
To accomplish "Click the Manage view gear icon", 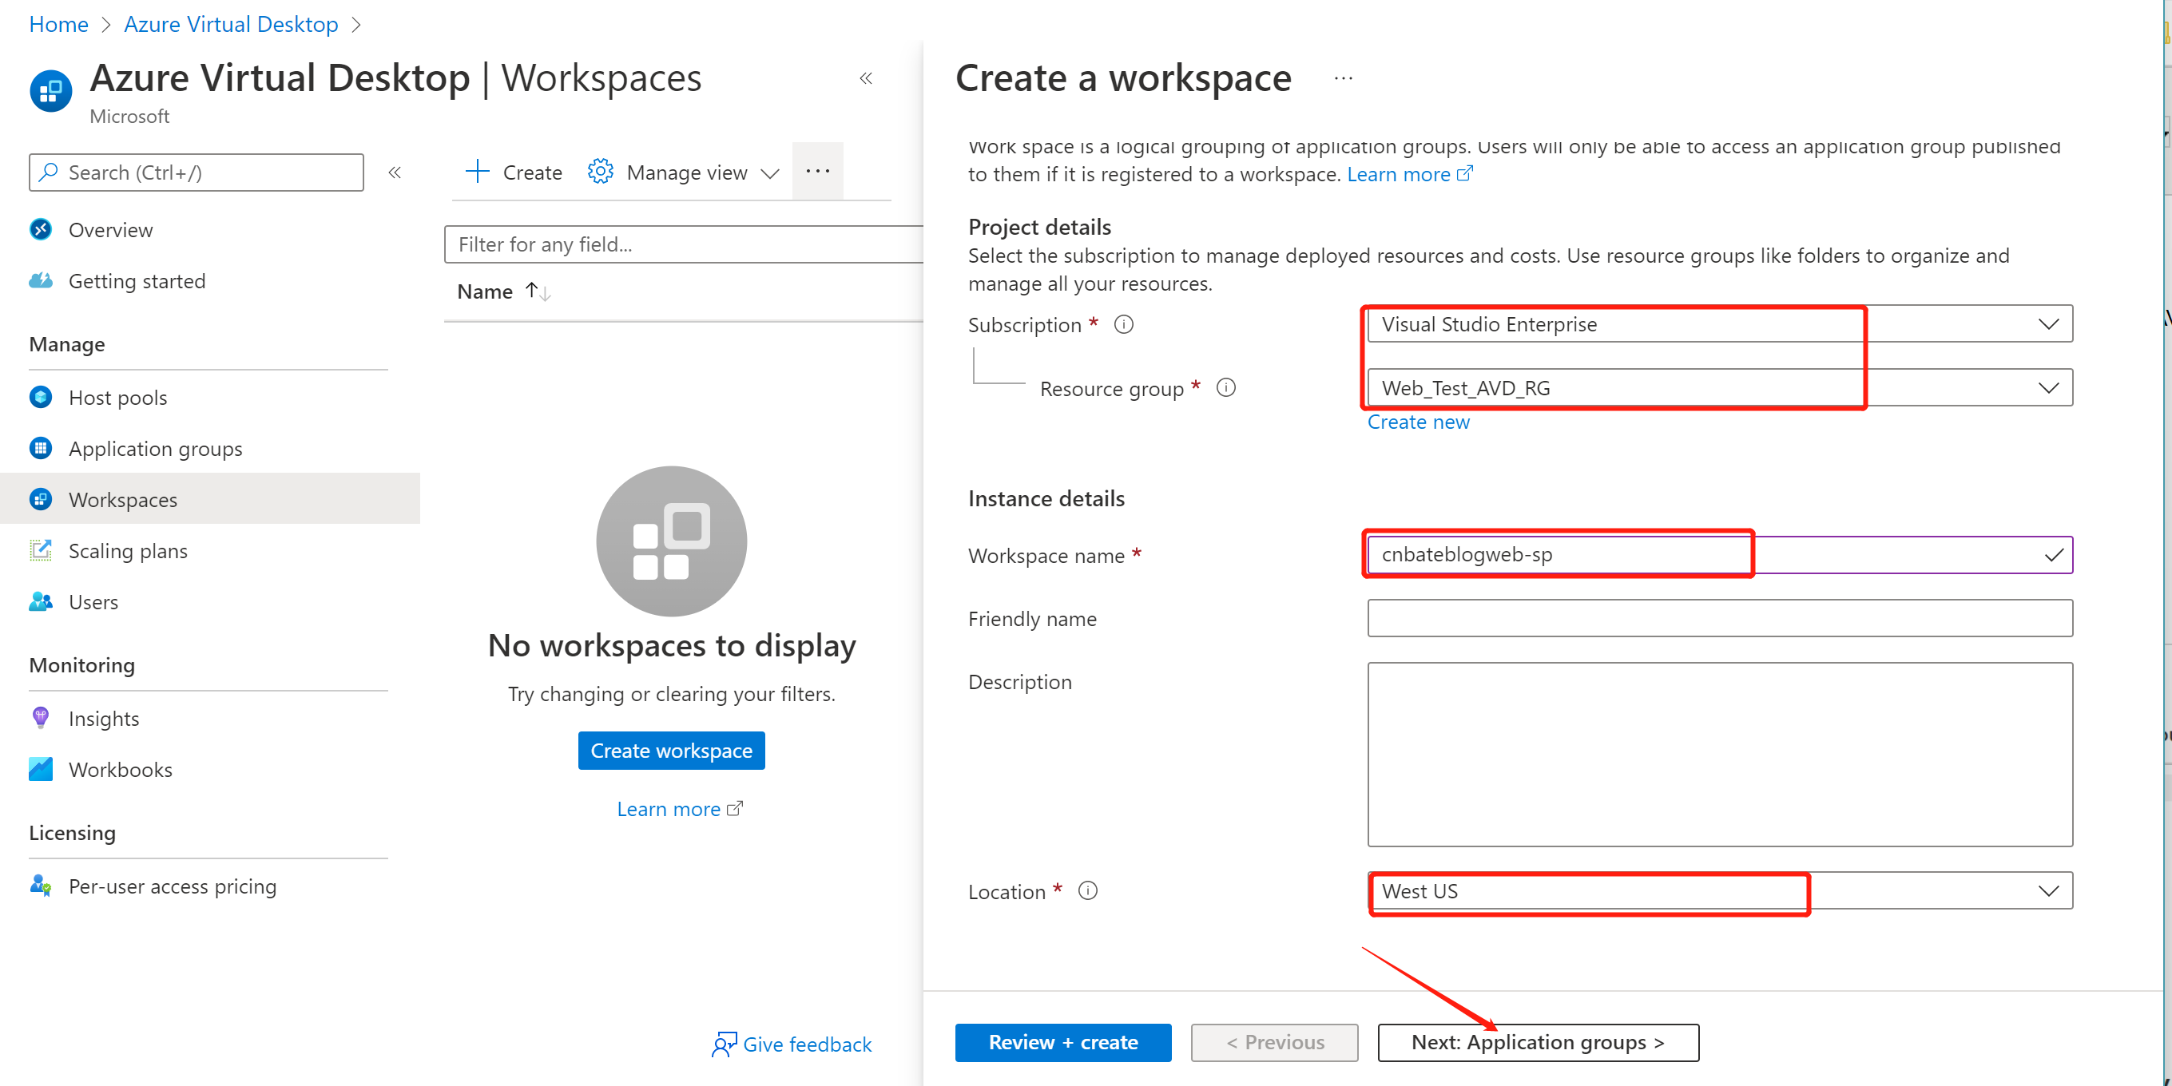I will coord(601,171).
